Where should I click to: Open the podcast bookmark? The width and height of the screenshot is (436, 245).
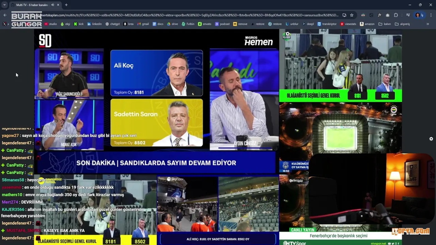(222, 24)
